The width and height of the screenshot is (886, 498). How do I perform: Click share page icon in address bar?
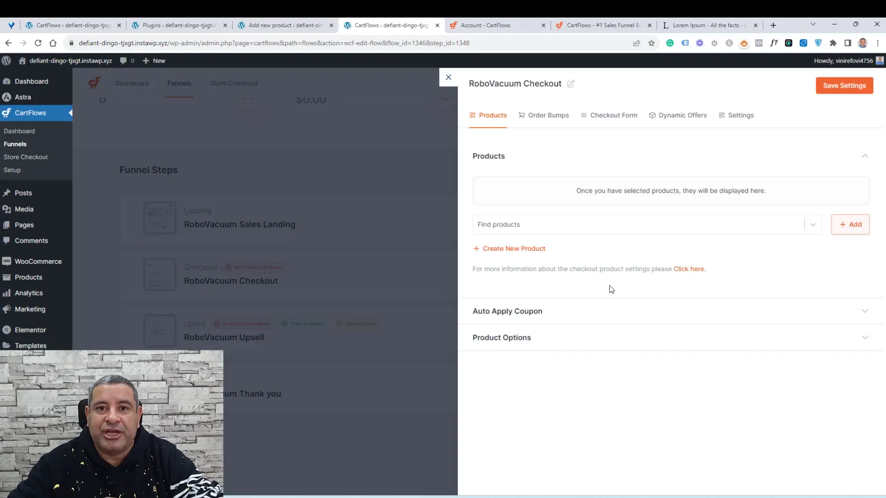pyautogui.click(x=636, y=43)
